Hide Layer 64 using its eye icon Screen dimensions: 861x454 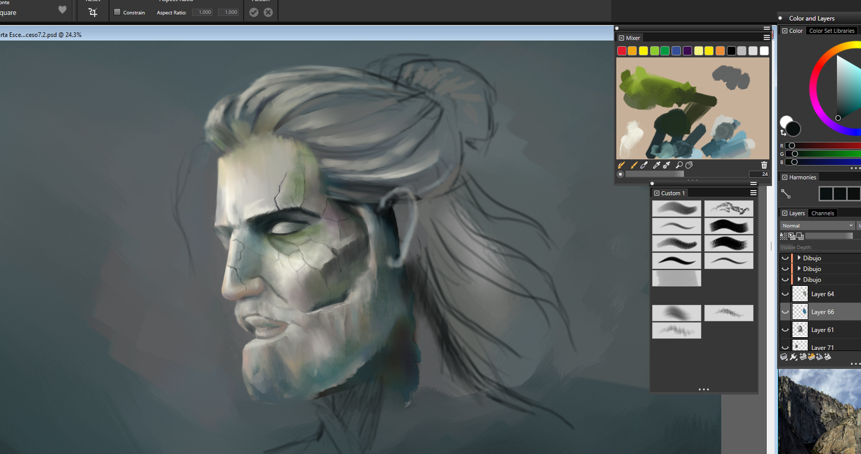785,294
